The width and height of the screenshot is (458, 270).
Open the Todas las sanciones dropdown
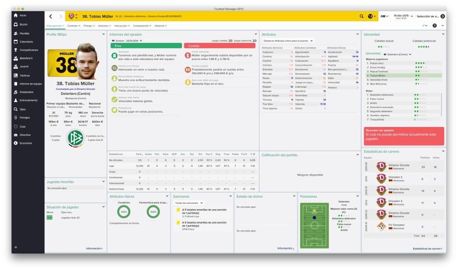pyautogui.click(x=189, y=203)
